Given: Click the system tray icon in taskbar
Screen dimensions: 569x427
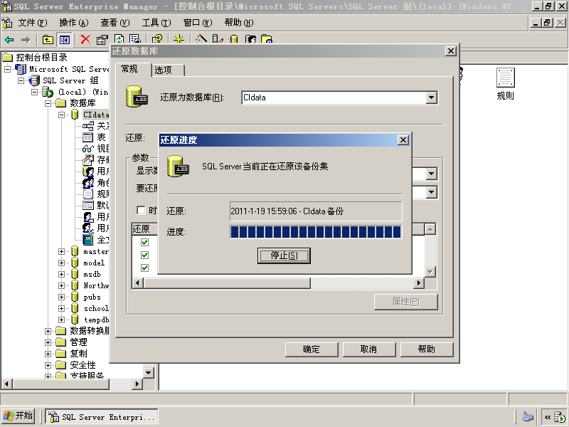Looking at the screenshot, I should coord(560,417).
